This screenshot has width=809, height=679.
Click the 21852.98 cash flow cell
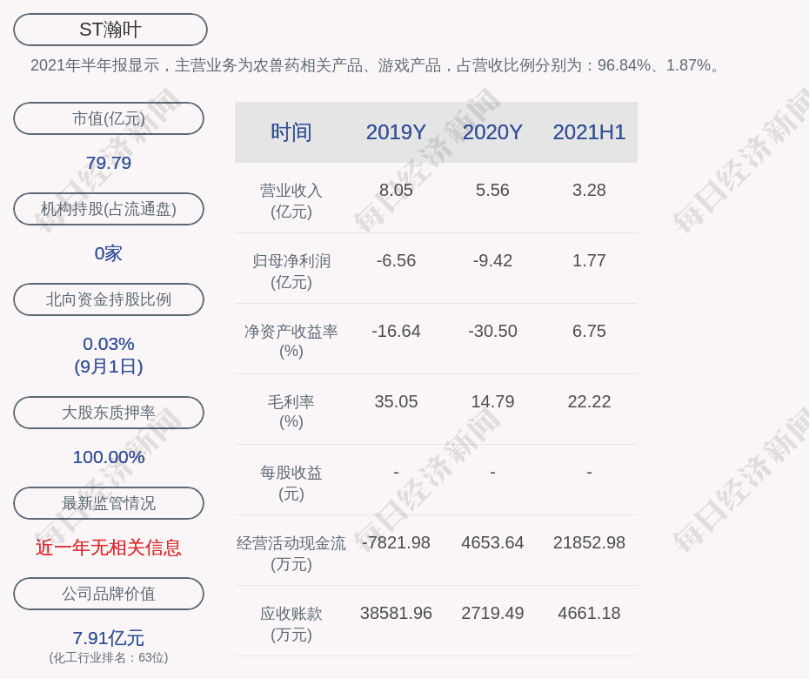(x=589, y=542)
